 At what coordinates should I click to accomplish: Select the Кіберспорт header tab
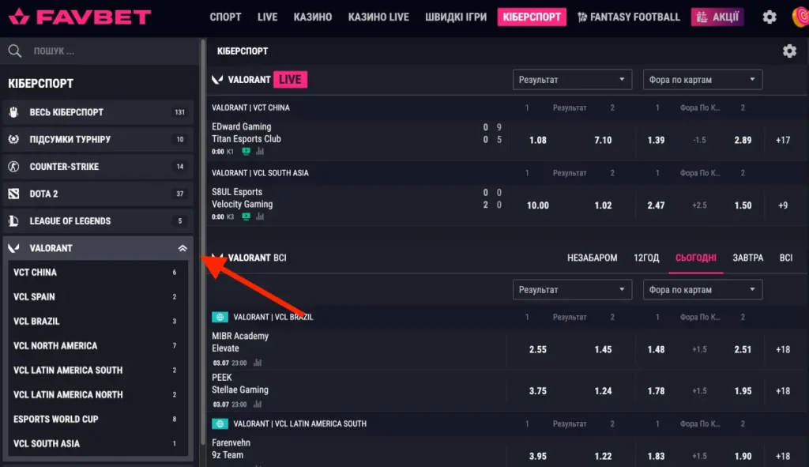point(532,17)
